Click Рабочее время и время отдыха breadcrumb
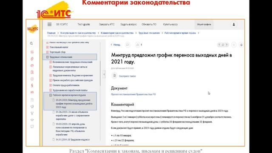 tap(180, 33)
